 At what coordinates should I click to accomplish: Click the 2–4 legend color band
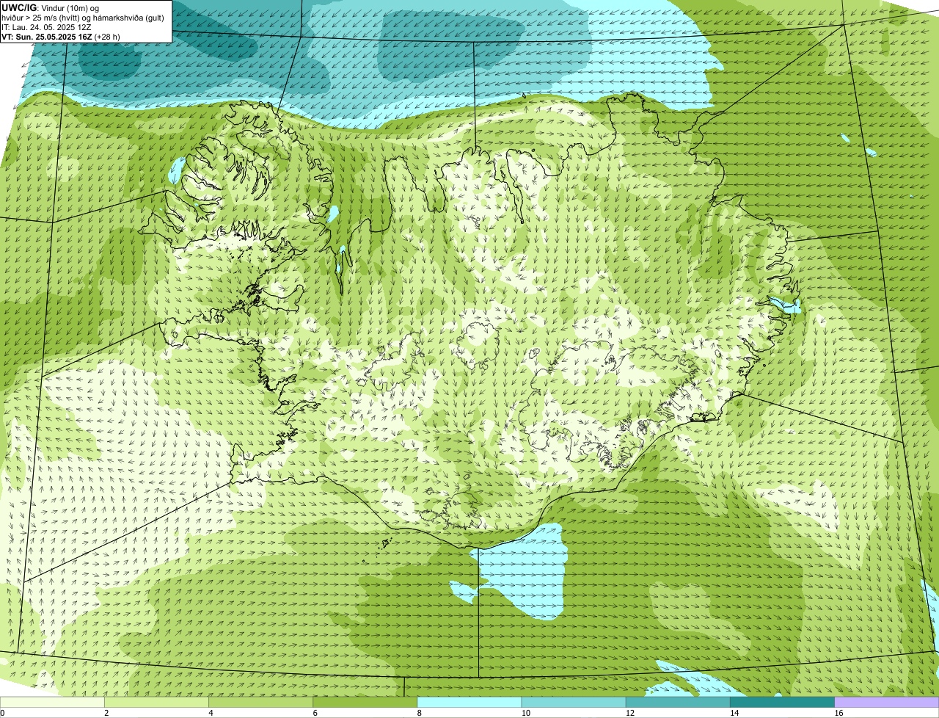coord(157,702)
